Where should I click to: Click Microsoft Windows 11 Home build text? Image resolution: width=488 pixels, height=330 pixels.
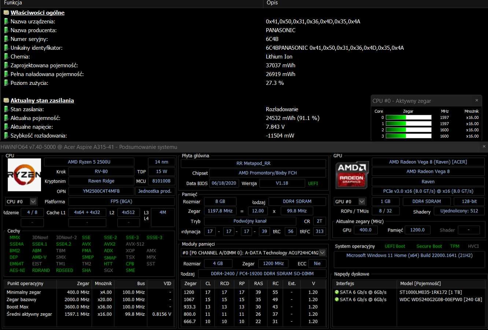[409, 255]
